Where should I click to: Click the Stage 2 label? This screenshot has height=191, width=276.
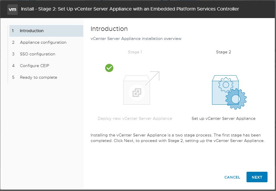coord(223,52)
